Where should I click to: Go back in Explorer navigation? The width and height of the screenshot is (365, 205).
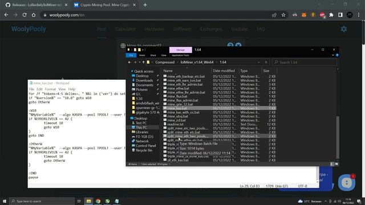tap(129, 62)
